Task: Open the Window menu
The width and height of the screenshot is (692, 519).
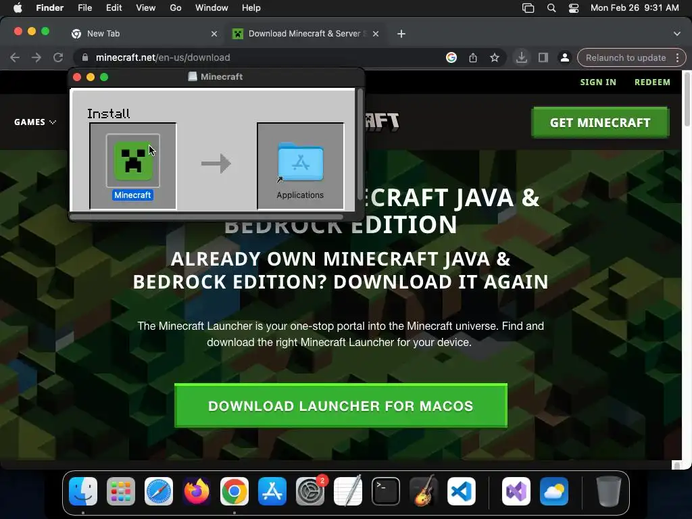Action: (212, 8)
